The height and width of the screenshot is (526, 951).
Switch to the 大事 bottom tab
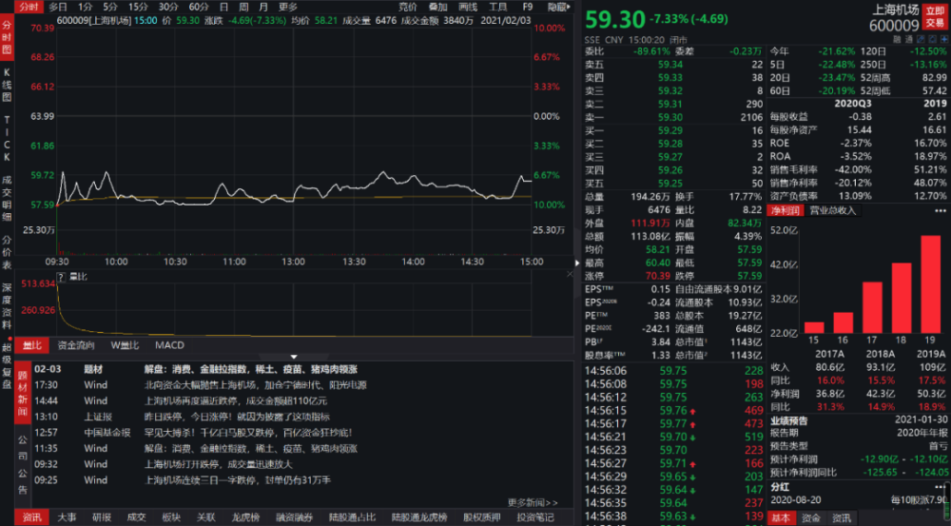67,517
